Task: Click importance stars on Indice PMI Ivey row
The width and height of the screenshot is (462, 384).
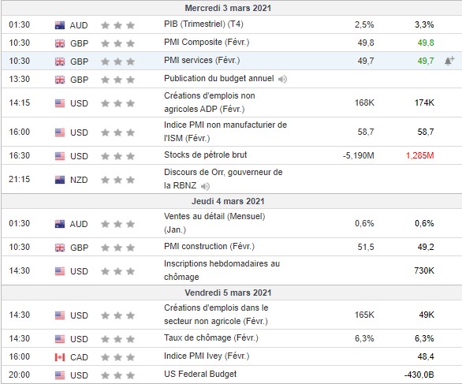Action: point(117,357)
